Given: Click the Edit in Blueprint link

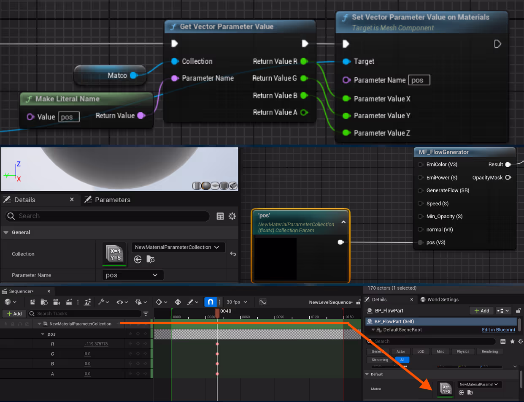Looking at the screenshot, I should pyautogui.click(x=499, y=330).
